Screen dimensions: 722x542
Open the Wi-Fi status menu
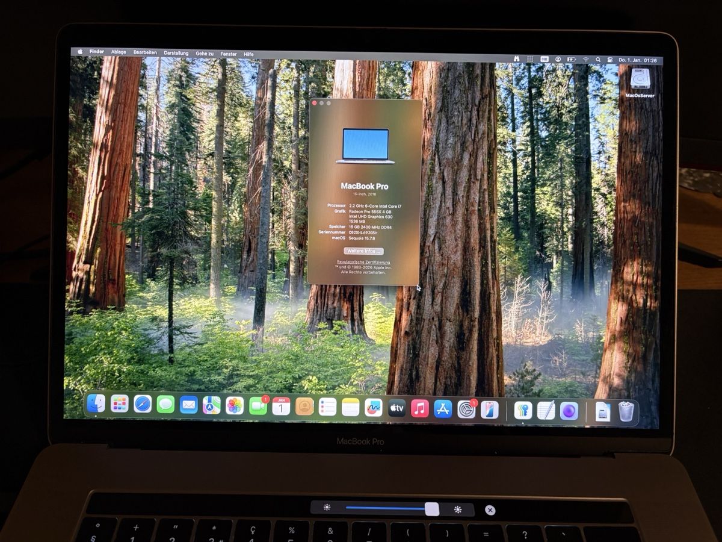(x=586, y=60)
